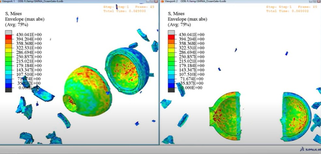The height and width of the screenshot is (154, 321).
Task: Select yellow 286.694 legend swatch in Viewport 1
Action: click(x=9, y=52)
